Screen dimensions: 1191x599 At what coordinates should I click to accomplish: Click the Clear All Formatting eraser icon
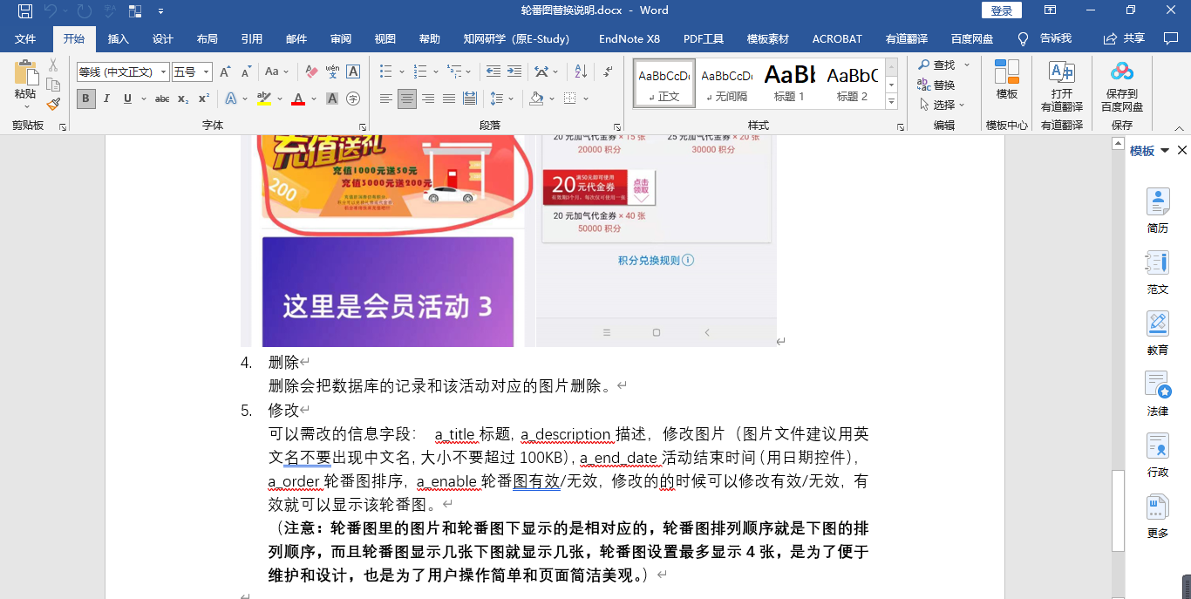311,71
